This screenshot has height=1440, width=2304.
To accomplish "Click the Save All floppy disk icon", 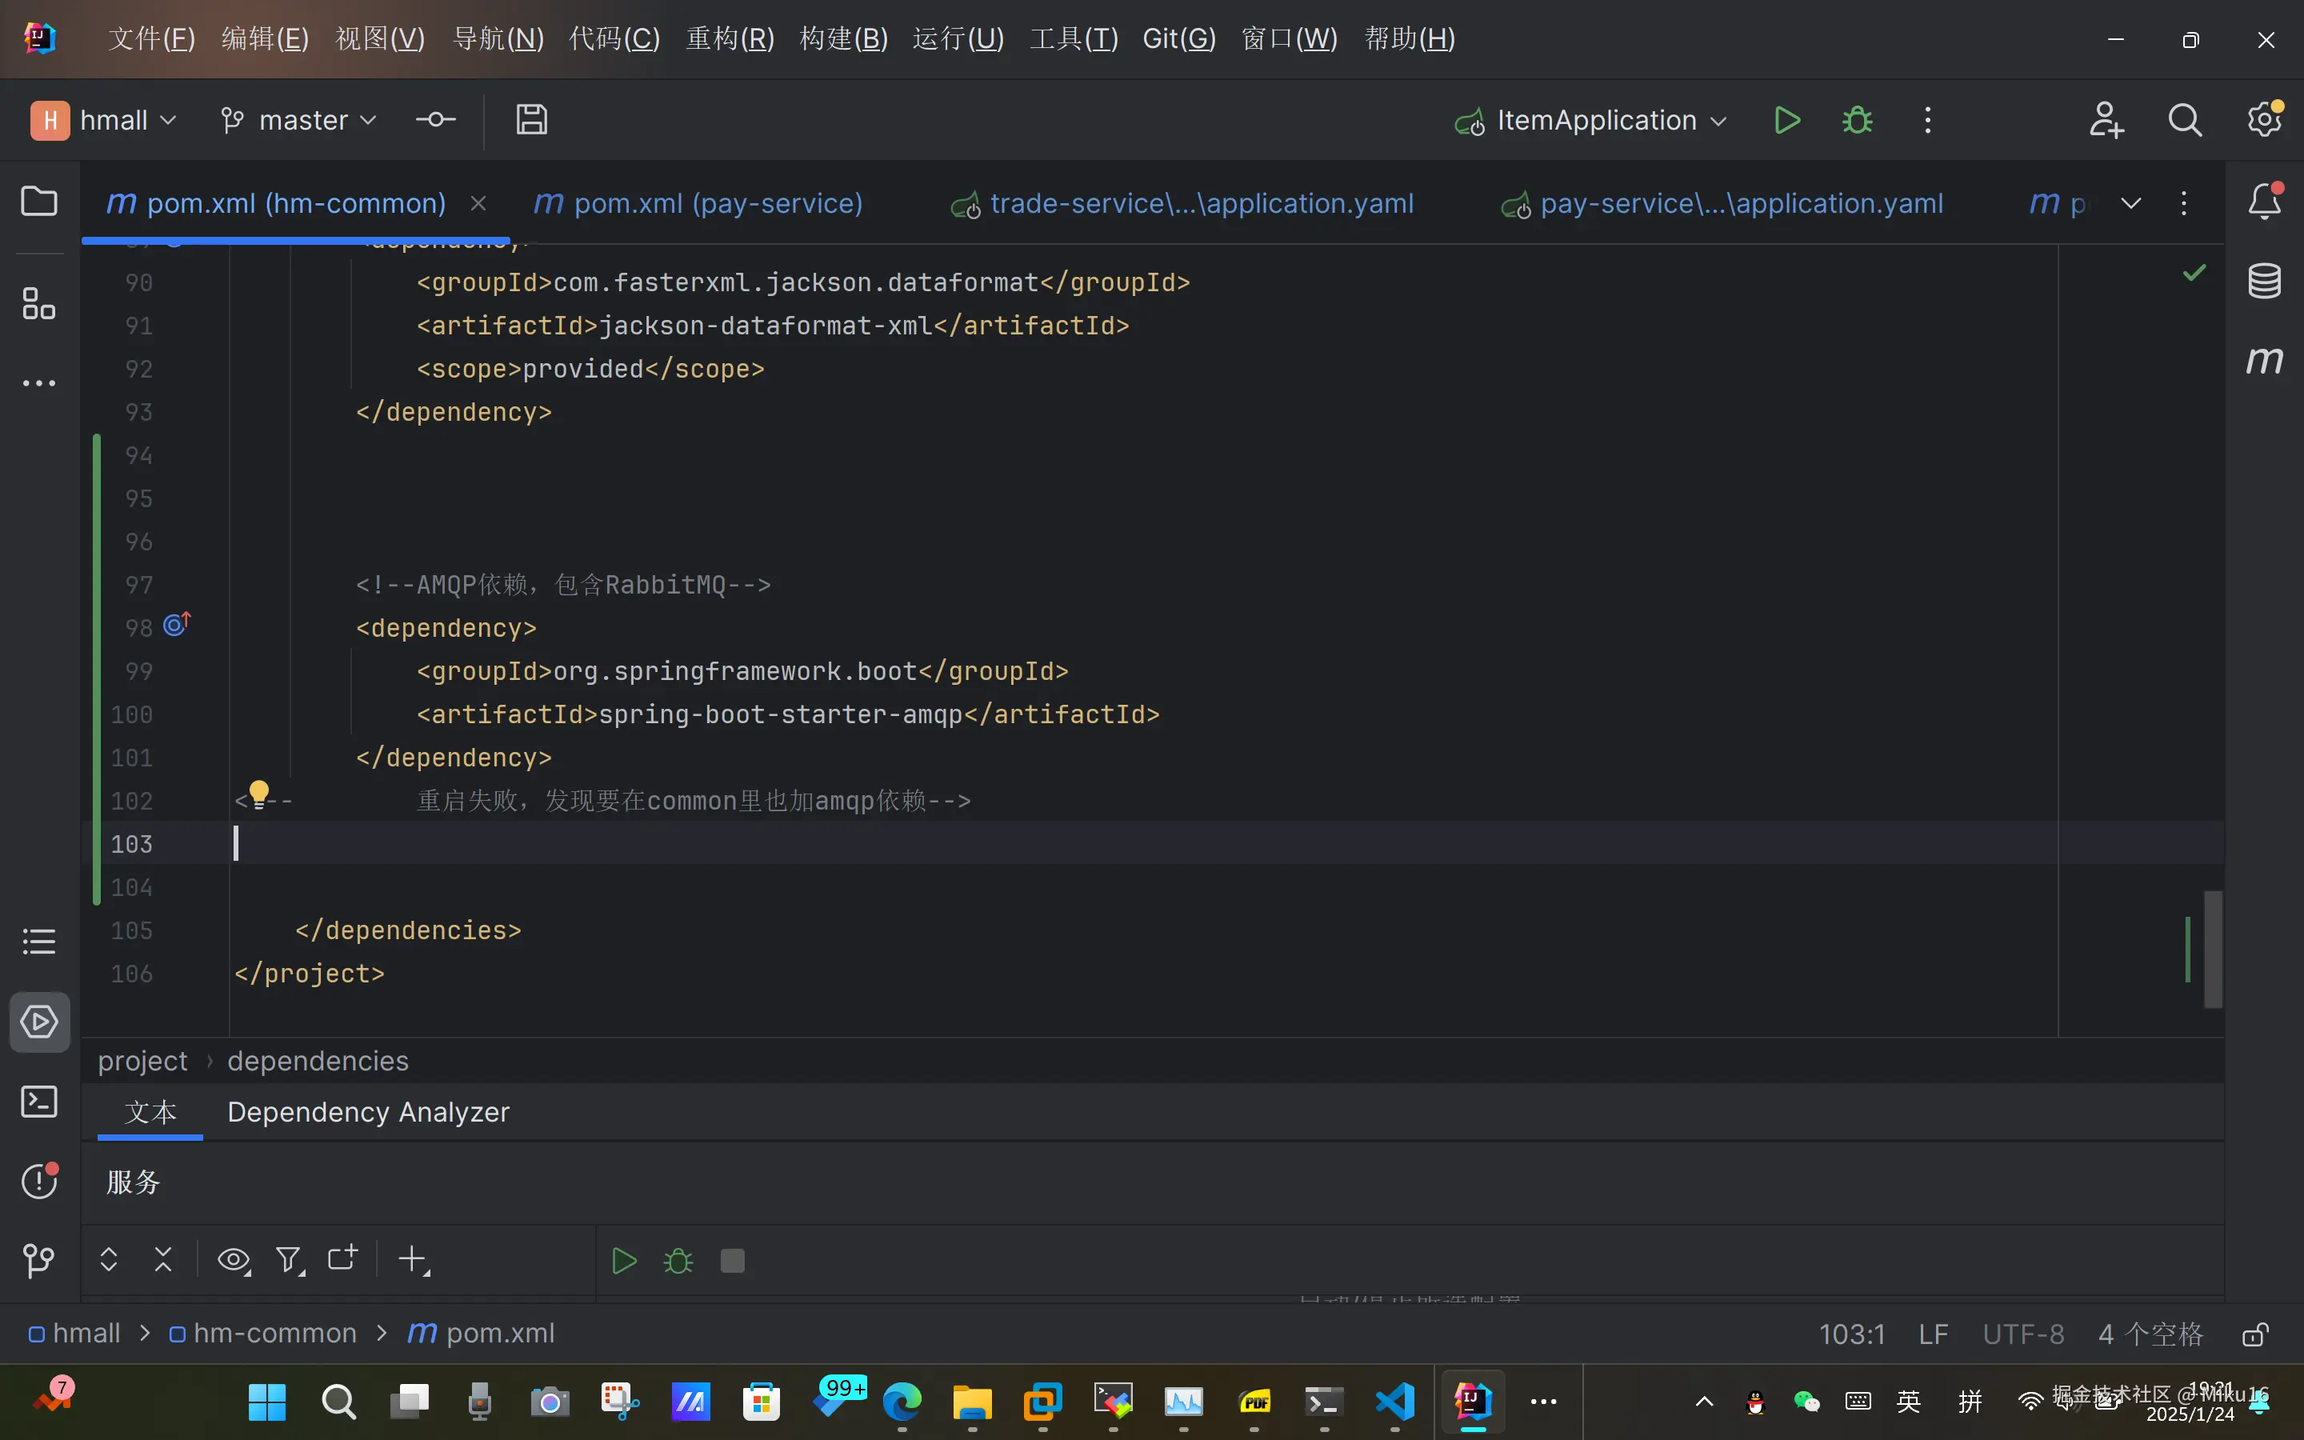I will tap(531, 120).
